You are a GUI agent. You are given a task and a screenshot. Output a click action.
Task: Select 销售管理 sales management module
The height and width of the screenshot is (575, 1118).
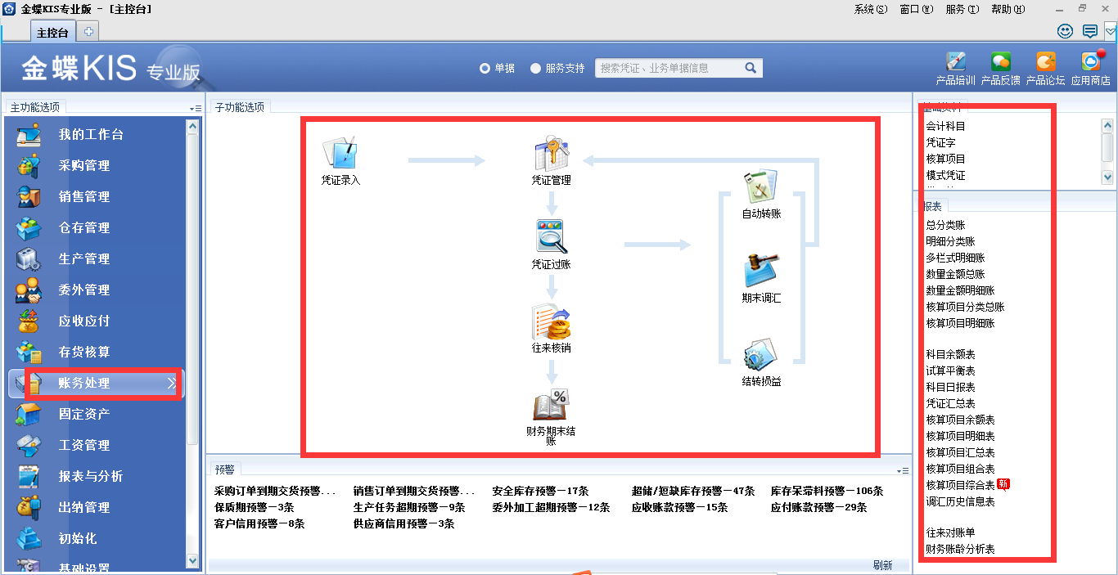tap(84, 196)
